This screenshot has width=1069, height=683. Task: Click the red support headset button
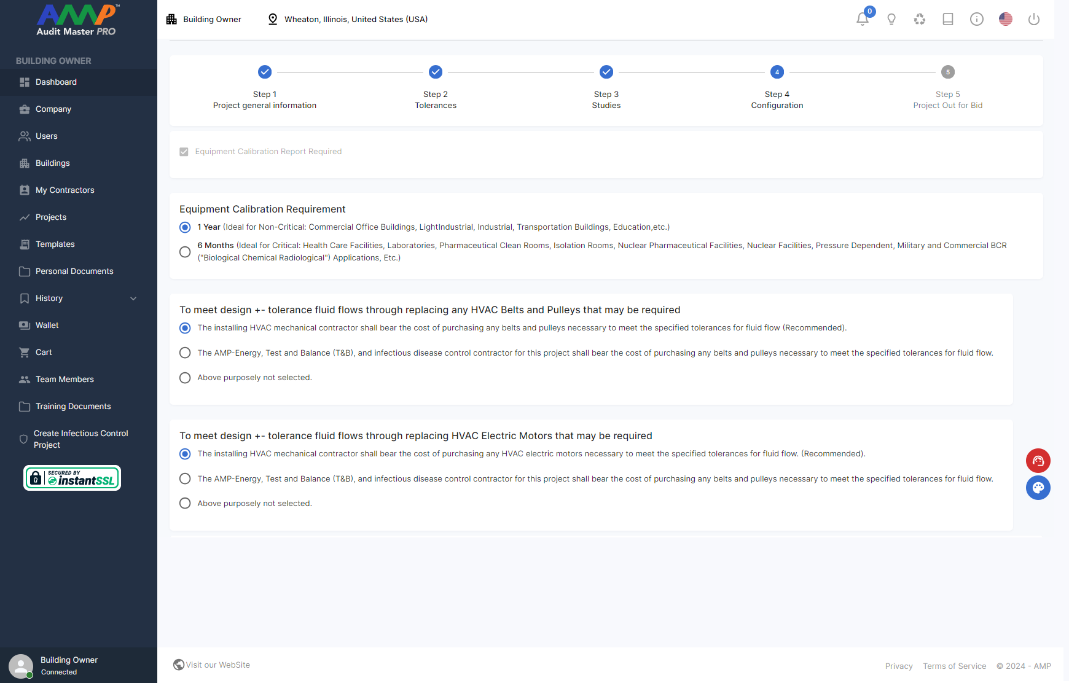1038,461
